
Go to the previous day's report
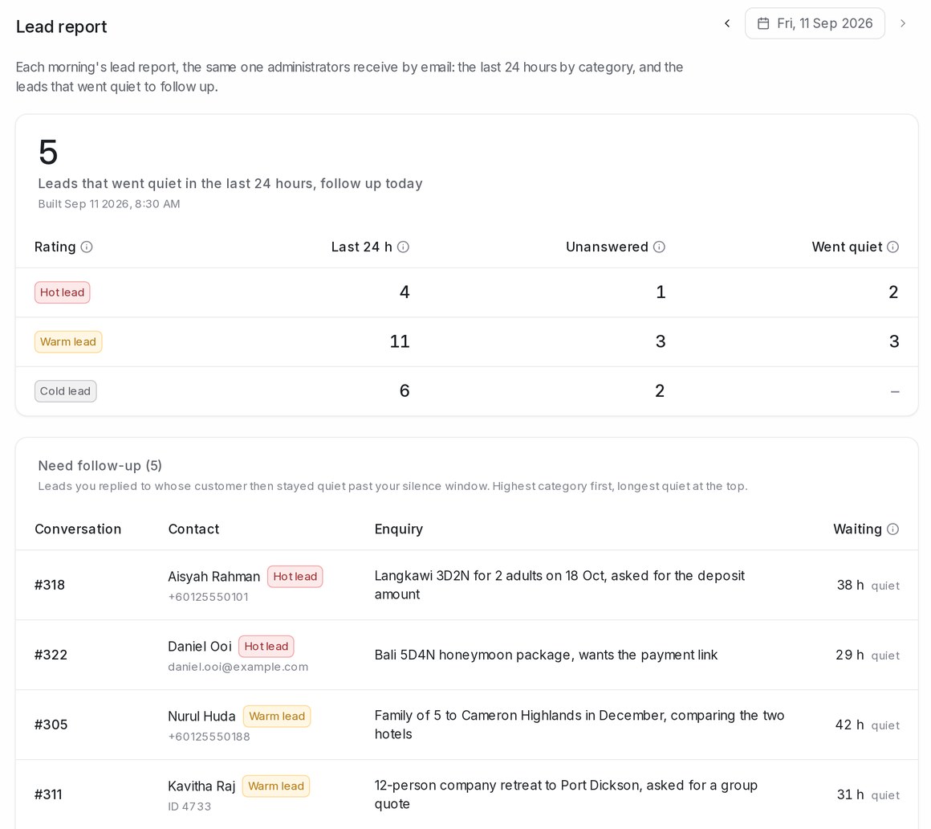coord(727,23)
